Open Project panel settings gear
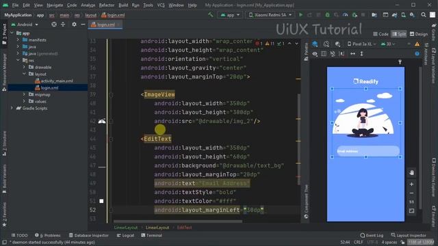 (x=74, y=25)
